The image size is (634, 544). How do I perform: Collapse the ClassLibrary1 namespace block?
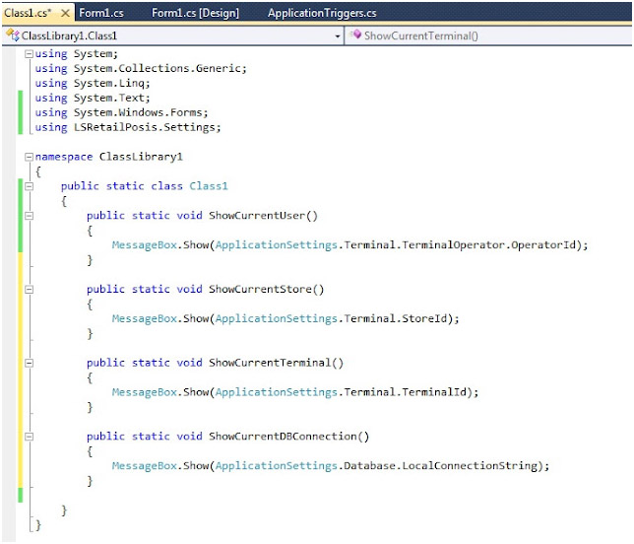[x=28, y=157]
